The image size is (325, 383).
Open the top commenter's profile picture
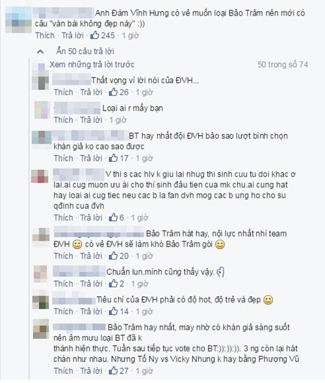pos(19,20)
